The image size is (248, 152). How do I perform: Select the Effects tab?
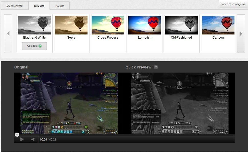coord(39,6)
